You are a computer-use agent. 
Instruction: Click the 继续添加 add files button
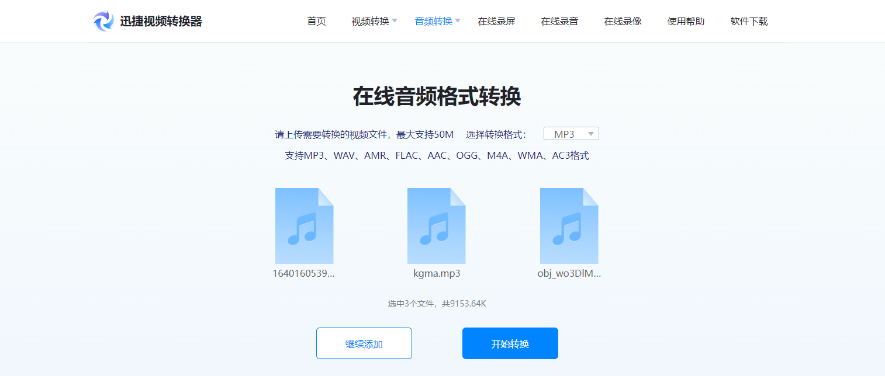click(364, 343)
